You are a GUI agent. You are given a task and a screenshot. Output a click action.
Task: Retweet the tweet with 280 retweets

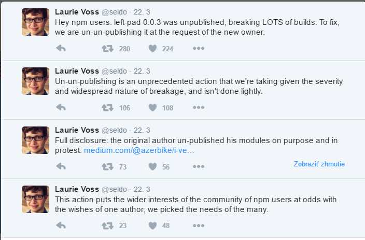coord(107,49)
